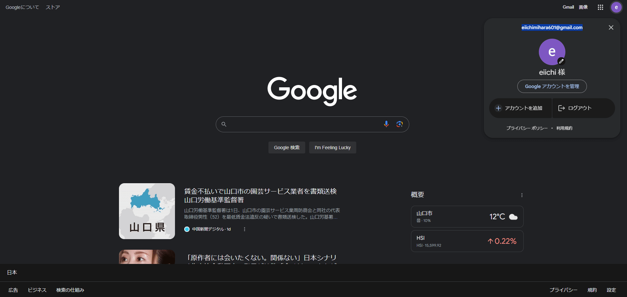627x297 pixels.
Task: Click the large purple profile avatar
Action: [x=552, y=52]
